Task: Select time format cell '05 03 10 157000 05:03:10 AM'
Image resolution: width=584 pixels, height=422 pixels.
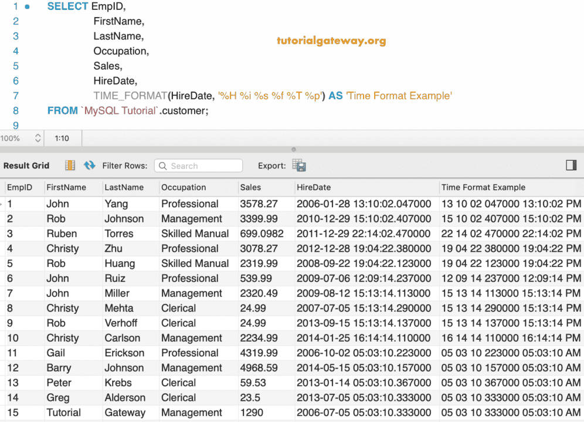Action: coord(511,368)
